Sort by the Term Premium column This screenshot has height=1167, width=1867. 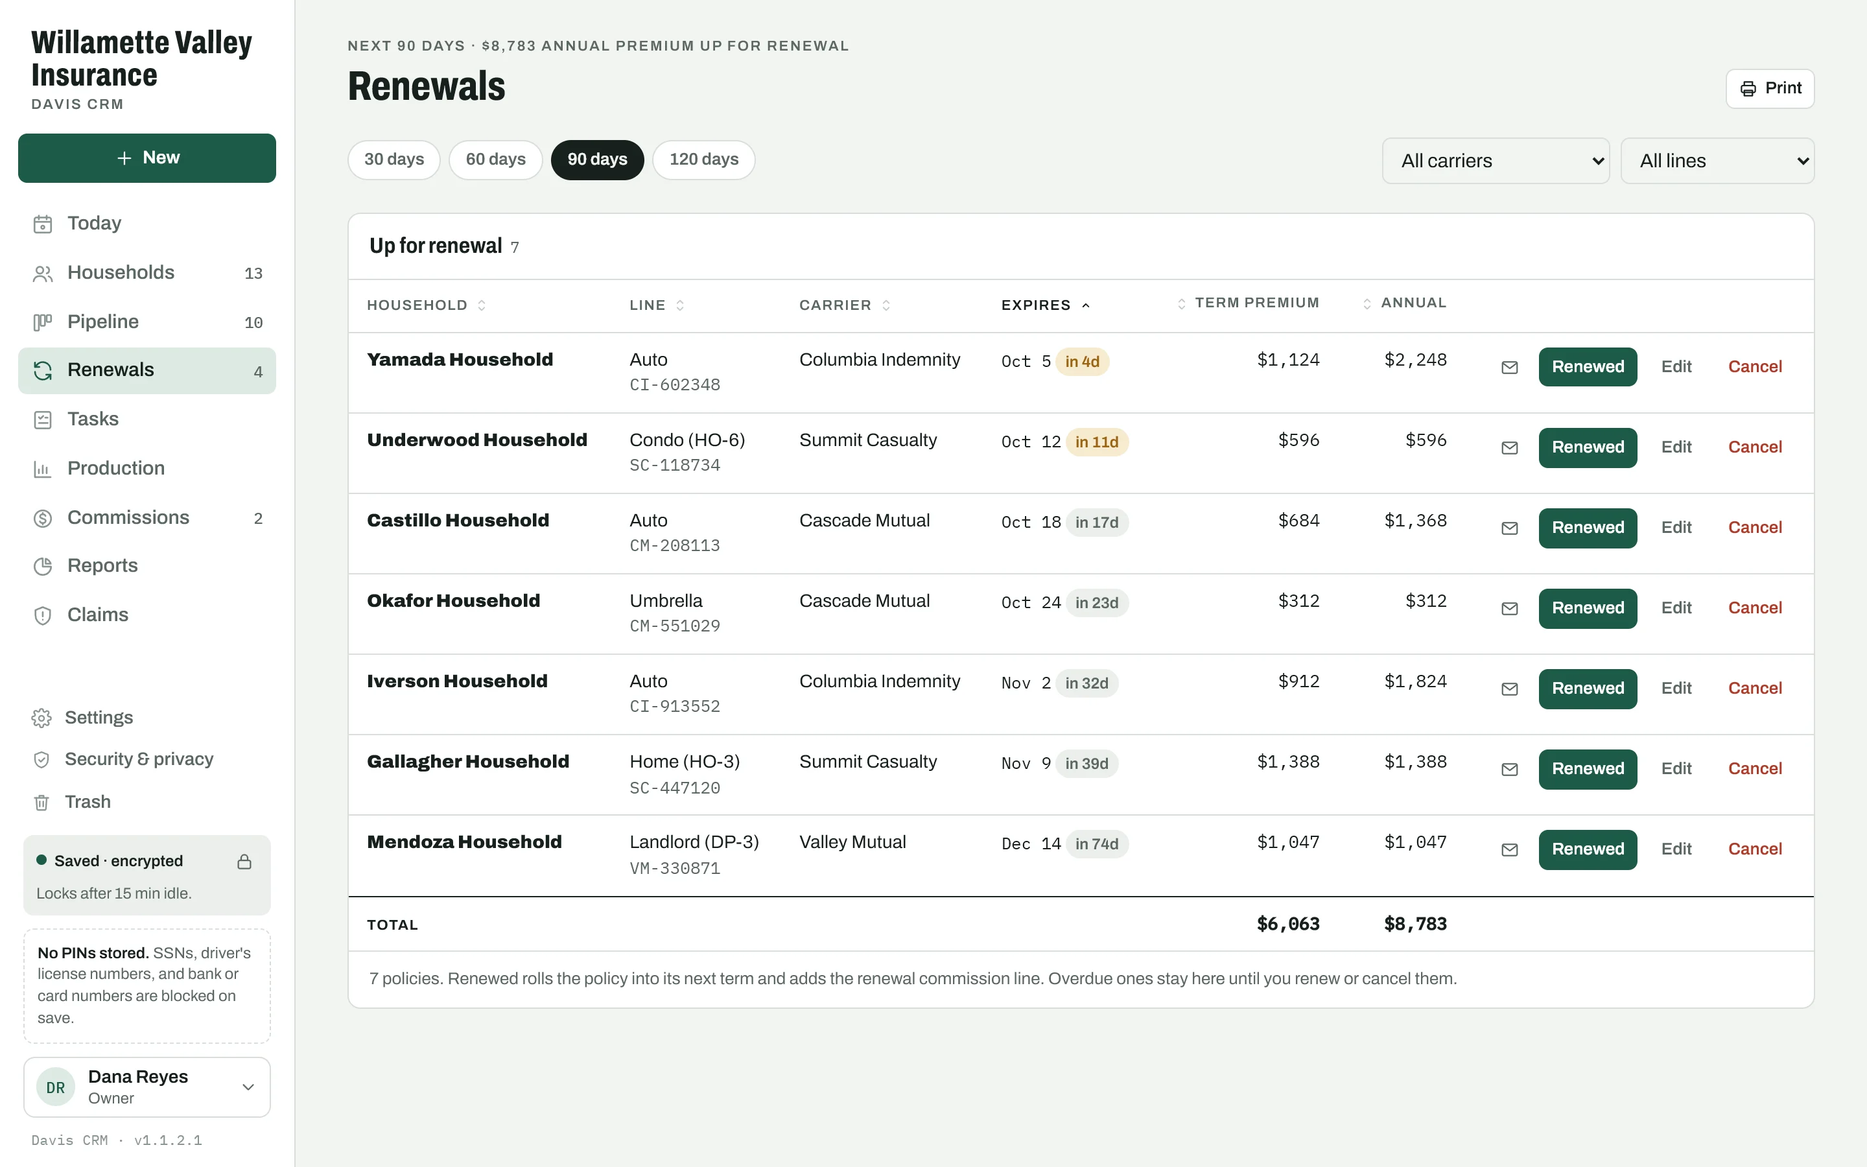pos(1247,303)
